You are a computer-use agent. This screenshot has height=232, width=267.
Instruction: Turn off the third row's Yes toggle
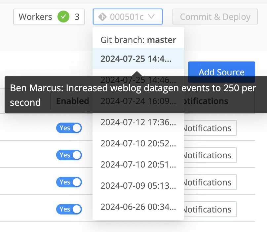[69, 182]
